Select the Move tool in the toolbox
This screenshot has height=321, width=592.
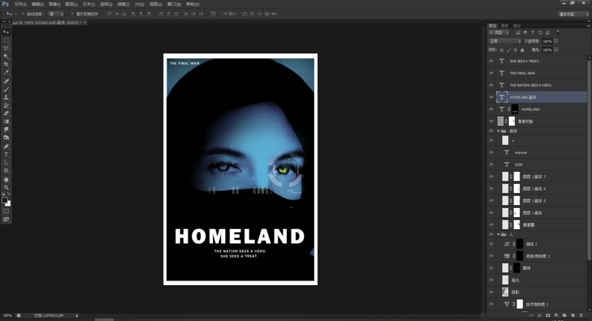[x=6, y=32]
